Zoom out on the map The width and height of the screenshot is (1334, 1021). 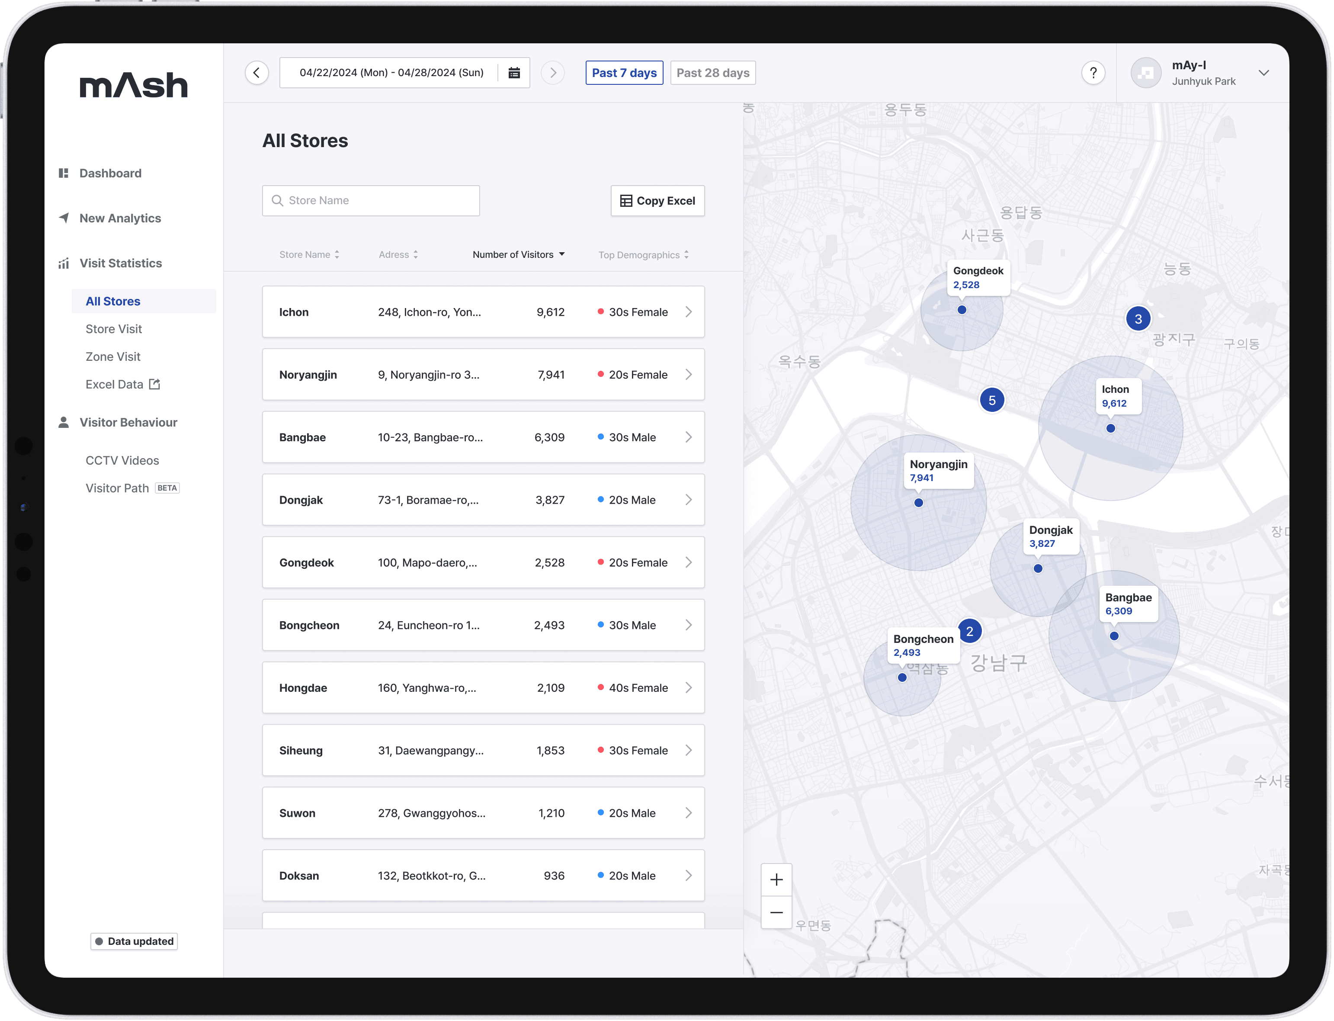click(x=776, y=912)
